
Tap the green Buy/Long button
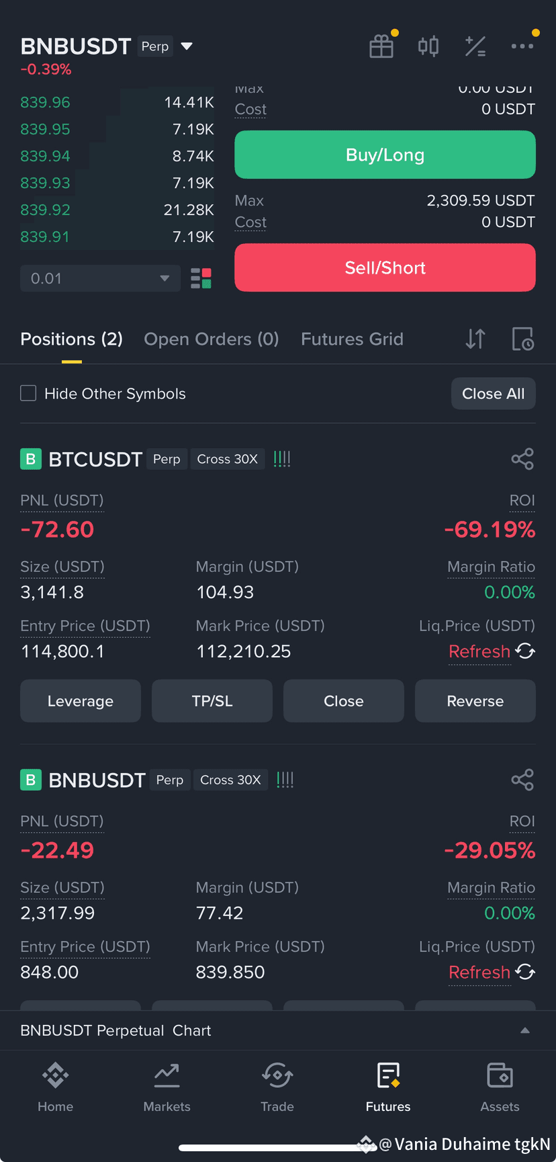(x=385, y=155)
